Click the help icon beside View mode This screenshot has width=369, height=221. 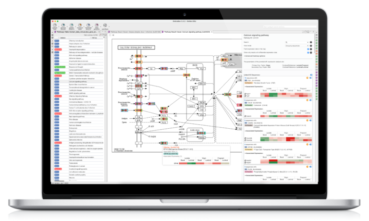[x=311, y=46]
